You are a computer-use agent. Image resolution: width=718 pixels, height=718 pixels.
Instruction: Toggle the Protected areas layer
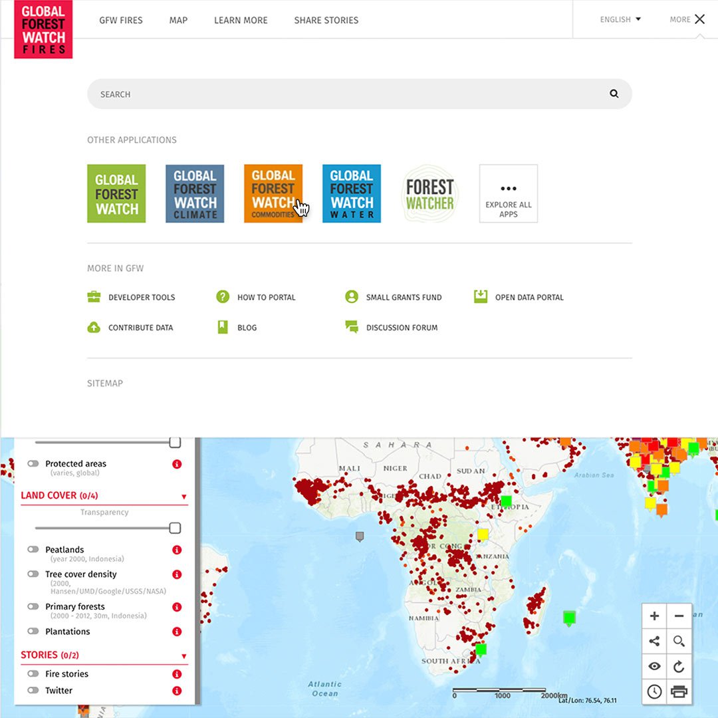(33, 463)
